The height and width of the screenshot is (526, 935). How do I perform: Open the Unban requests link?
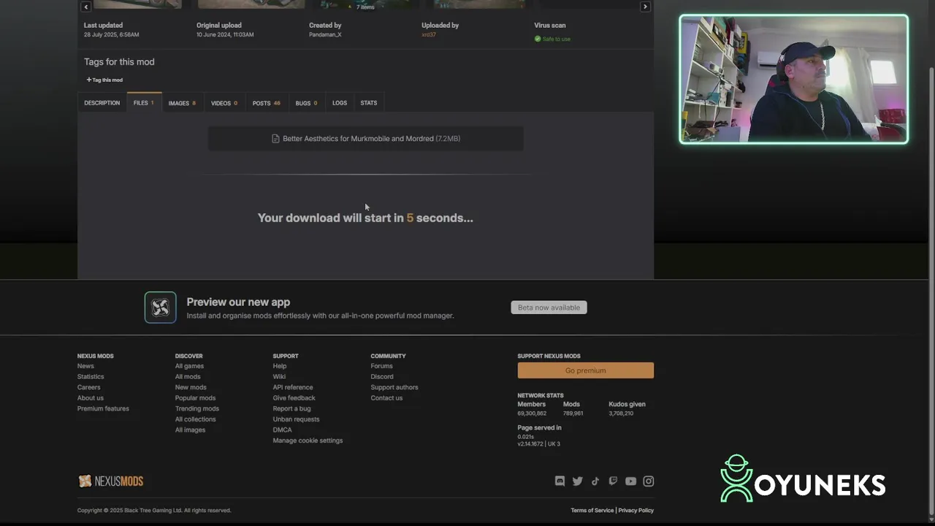click(x=296, y=419)
